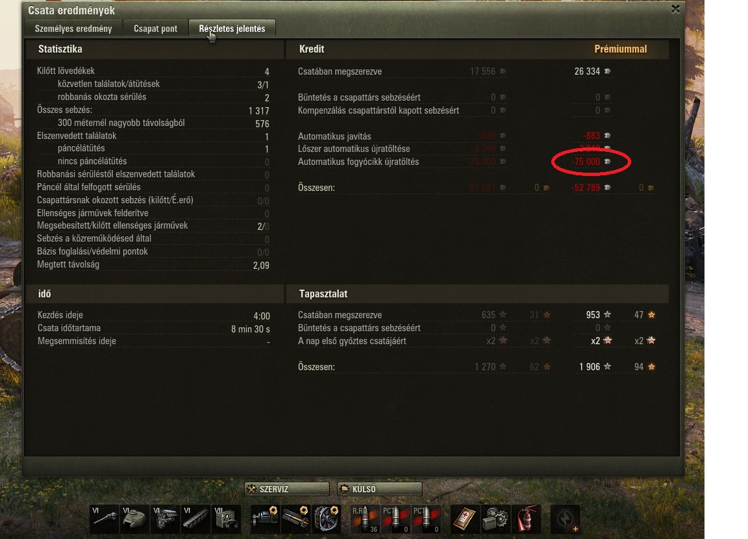Viewport: 748px width, 539px height.
Task: Close the Csata eredmények window
Action: click(675, 9)
